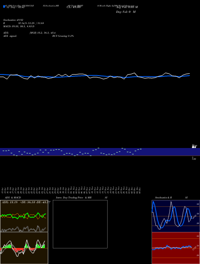Click the 'MACD: 39.33, 30.5, 8.83 D' line
The height and width of the screenshot is (264, 200).
(x=19, y=26)
